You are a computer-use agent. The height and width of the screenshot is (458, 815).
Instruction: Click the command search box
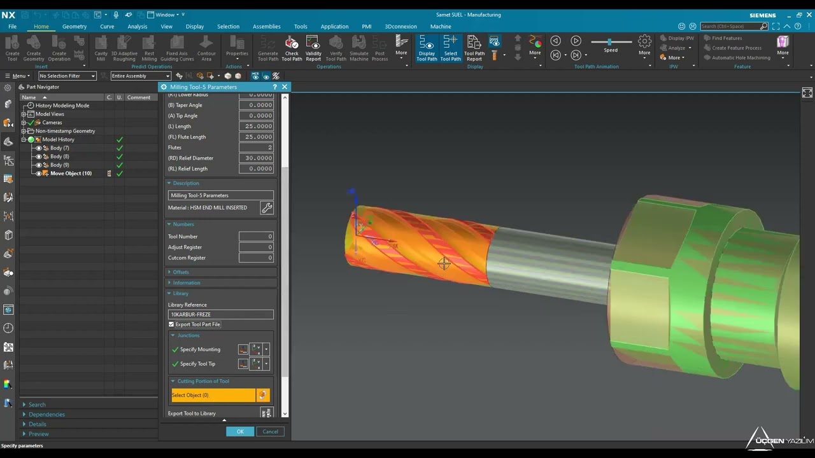[733, 27]
